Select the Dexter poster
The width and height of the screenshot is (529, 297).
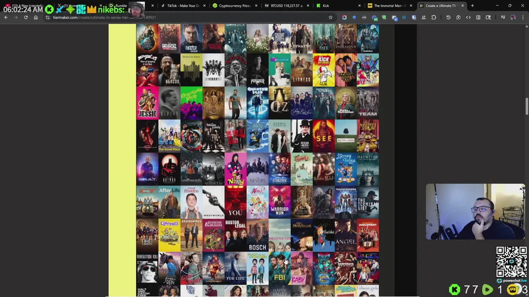pos(191,38)
